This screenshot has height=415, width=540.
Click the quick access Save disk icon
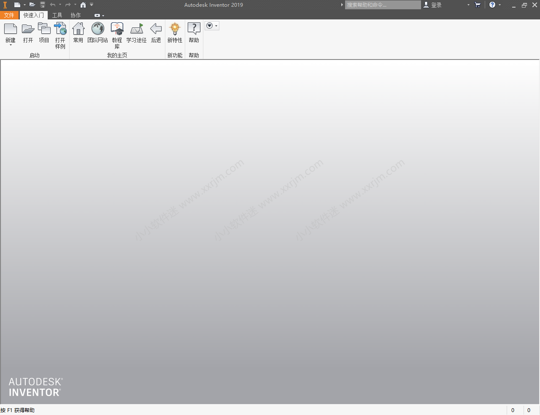tap(43, 5)
